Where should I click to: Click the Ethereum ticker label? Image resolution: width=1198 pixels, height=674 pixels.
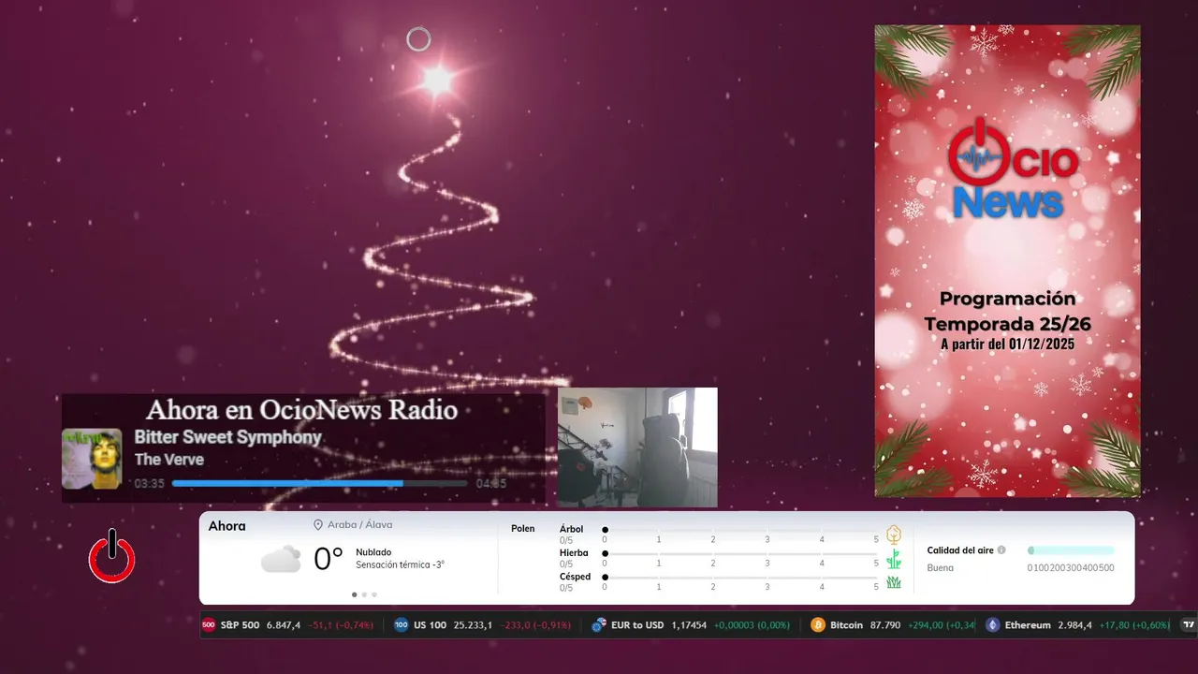click(1028, 624)
